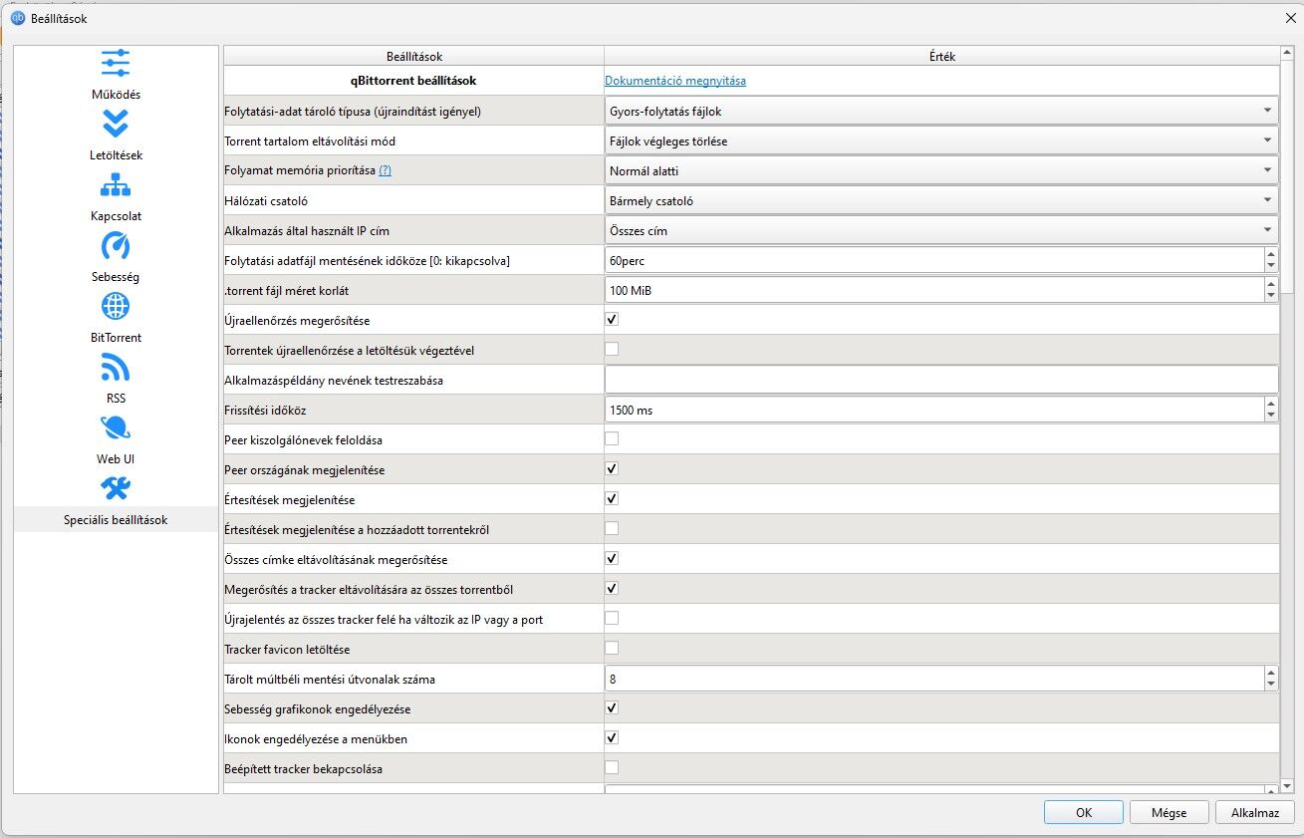Open Folytatási-adat tároló típusa dropdown
Screen dimensions: 1304x838
pos(941,111)
